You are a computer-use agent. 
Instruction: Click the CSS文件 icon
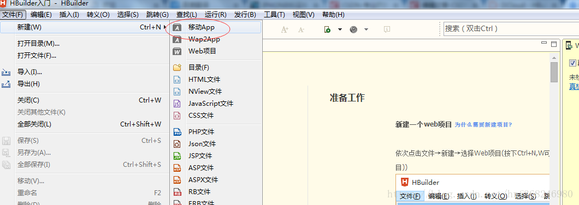[178, 116]
